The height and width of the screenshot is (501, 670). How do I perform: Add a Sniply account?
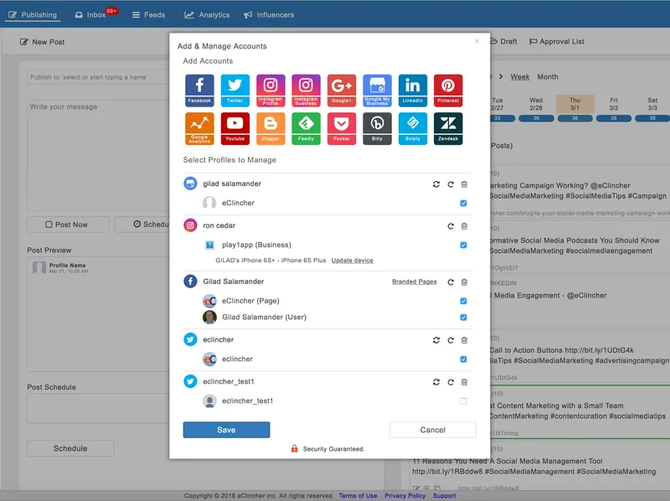click(x=412, y=128)
